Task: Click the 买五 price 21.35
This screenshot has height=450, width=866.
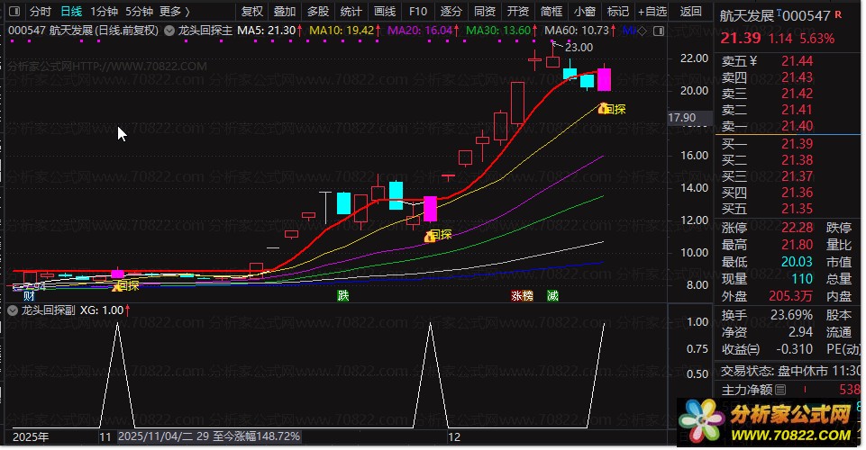Action: tap(797, 209)
